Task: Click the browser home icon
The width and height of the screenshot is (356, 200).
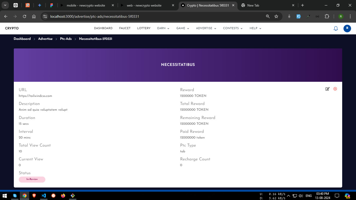Action: pyautogui.click(x=34, y=16)
